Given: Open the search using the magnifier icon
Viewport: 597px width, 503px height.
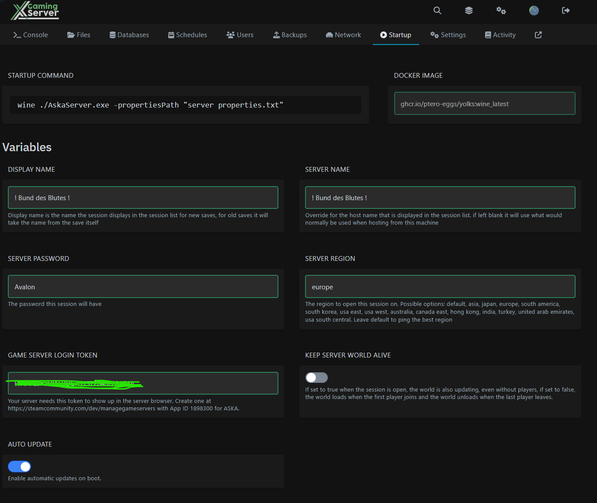Looking at the screenshot, I should pyautogui.click(x=437, y=10).
